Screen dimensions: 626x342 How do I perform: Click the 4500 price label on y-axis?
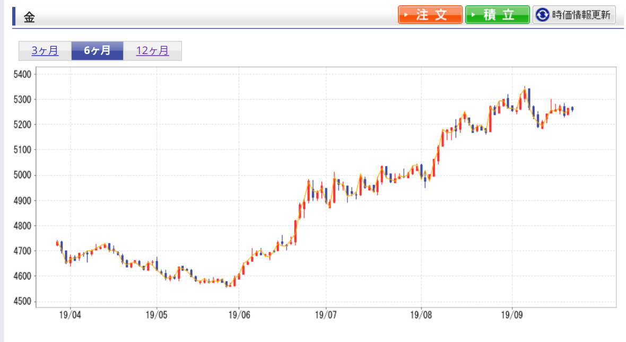pyautogui.click(x=23, y=302)
